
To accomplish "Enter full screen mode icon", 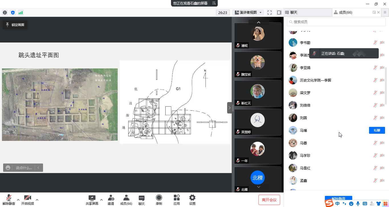I will point(270,13).
